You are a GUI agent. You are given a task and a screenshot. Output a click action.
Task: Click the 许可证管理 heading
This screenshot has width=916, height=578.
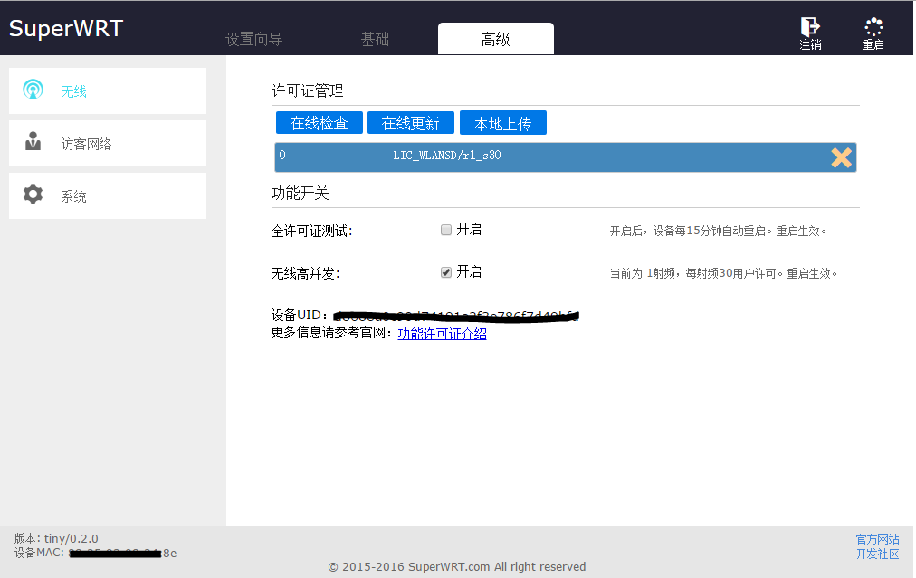click(x=307, y=90)
